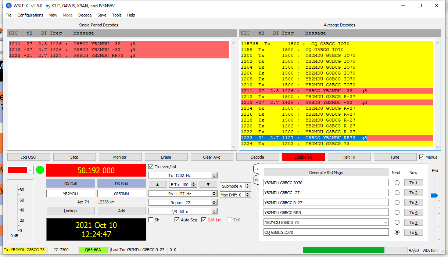Toggle the red Enable Tx button
Screen dimensions: 448x257
[303, 157]
